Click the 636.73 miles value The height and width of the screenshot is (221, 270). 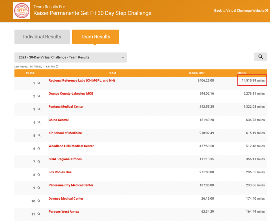pyautogui.click(x=255, y=120)
